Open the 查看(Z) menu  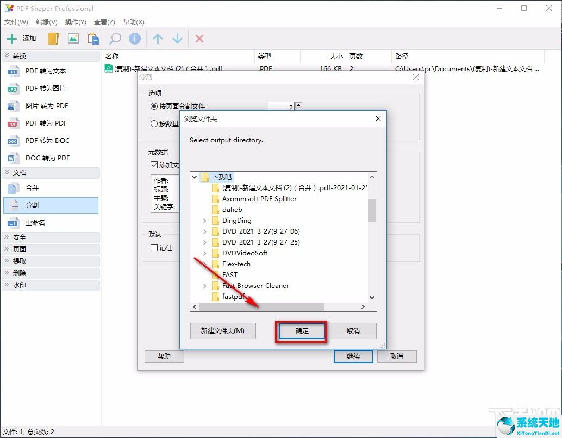pos(105,22)
